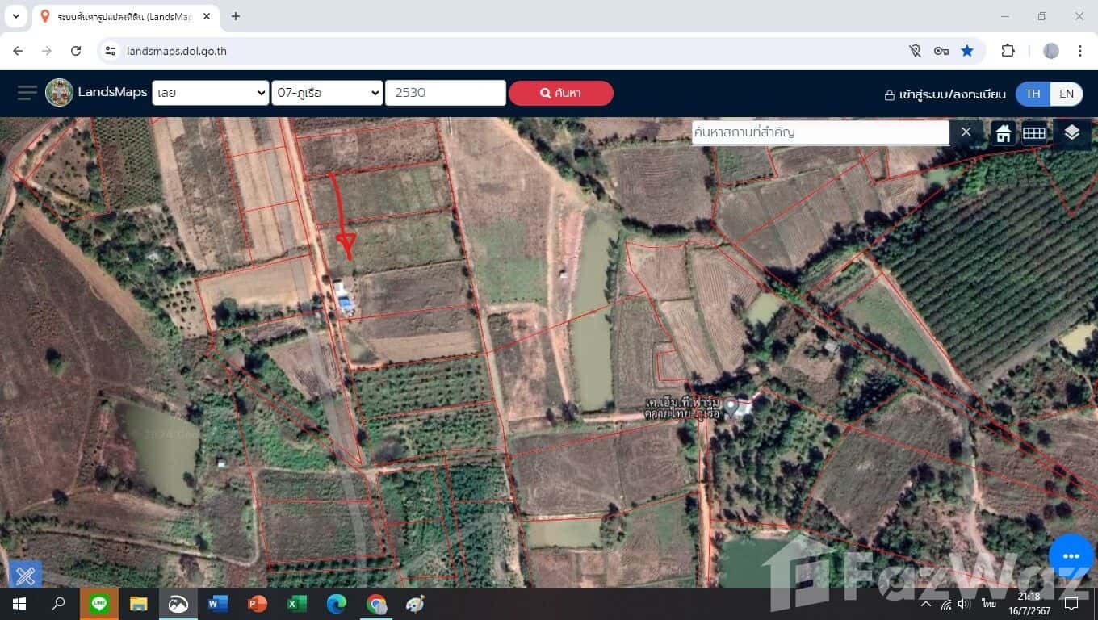The image size is (1098, 620).
Task: Open the Chrome tab search dropdown
Action: pyautogui.click(x=15, y=16)
